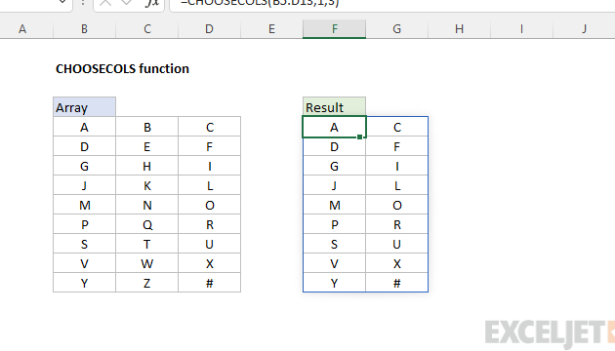Select column header C
Screen dimensions: 615x351
[x=147, y=29]
